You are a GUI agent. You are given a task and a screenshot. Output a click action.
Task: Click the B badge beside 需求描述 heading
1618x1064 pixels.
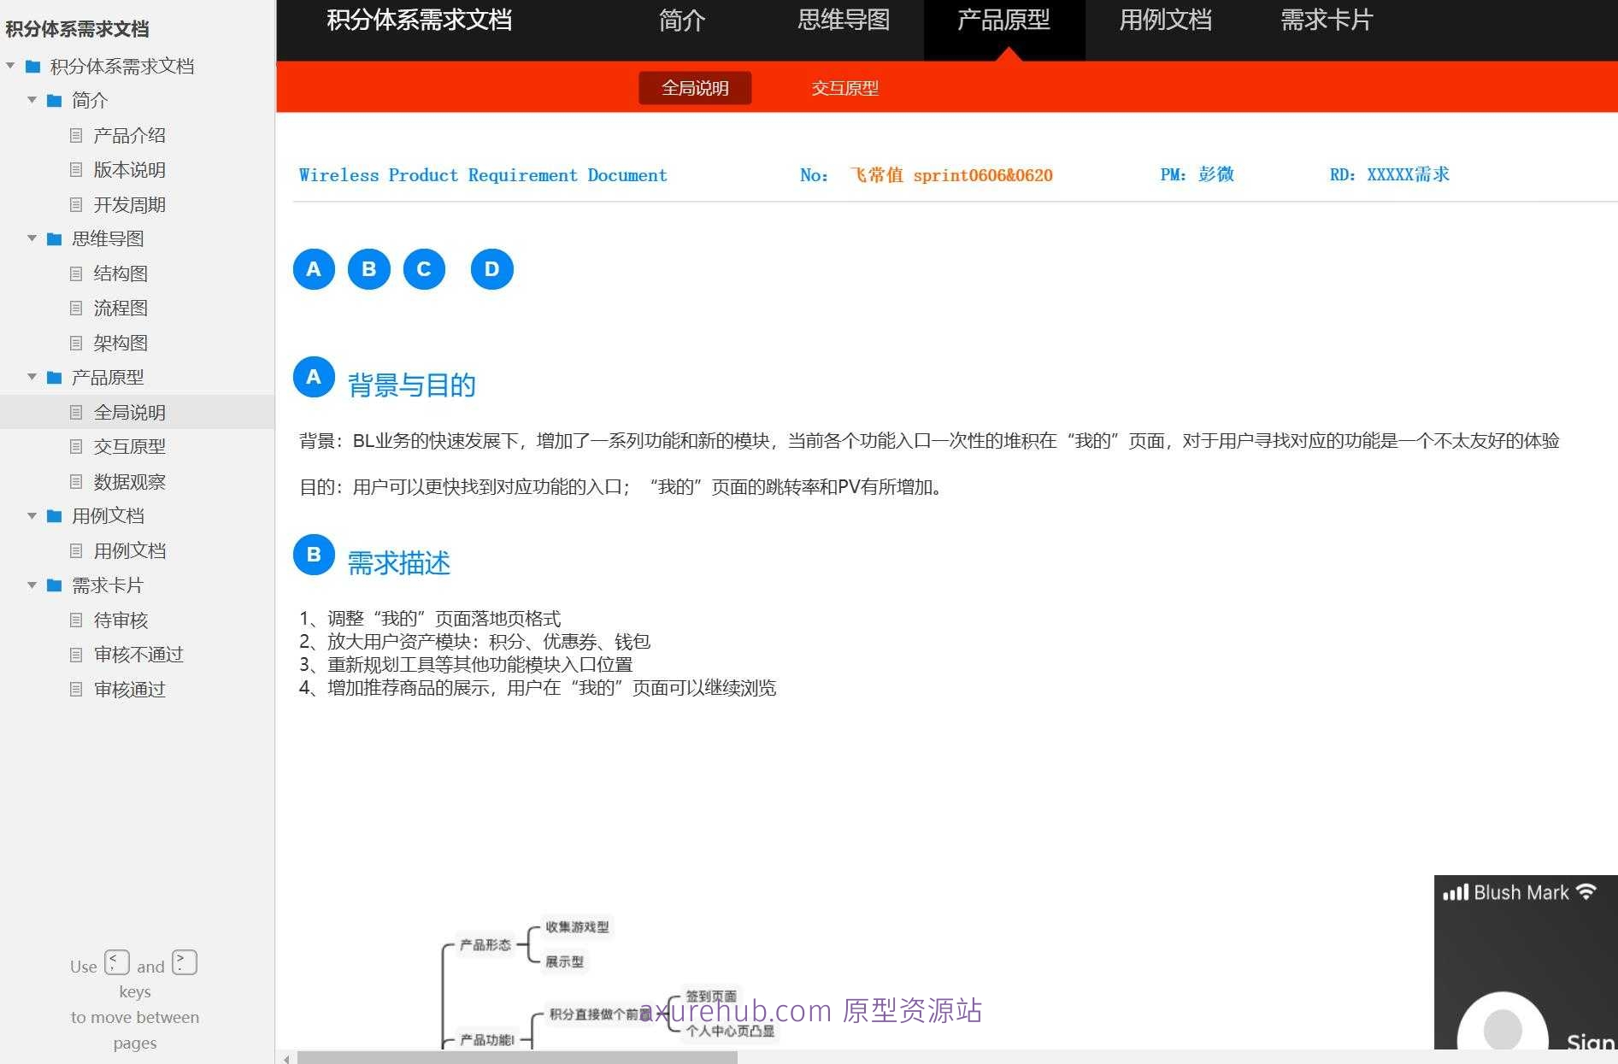pyautogui.click(x=314, y=555)
